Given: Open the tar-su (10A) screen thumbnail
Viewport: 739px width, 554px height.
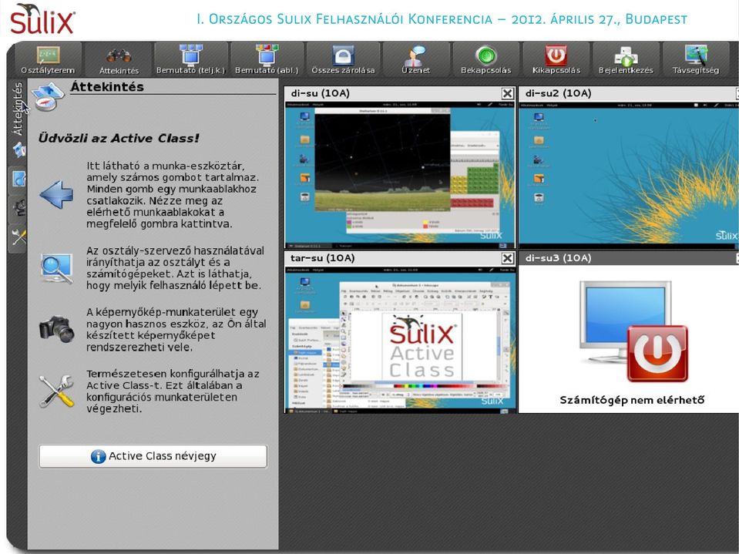Looking at the screenshot, I should tap(400, 340).
